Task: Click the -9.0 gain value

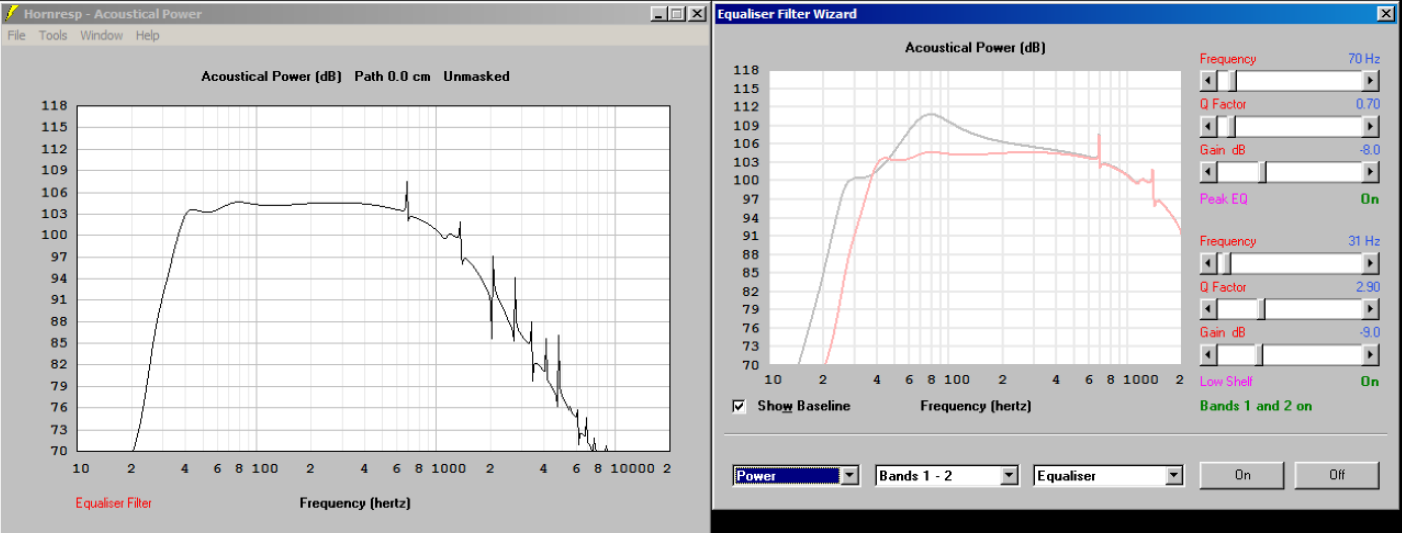Action: (1370, 333)
